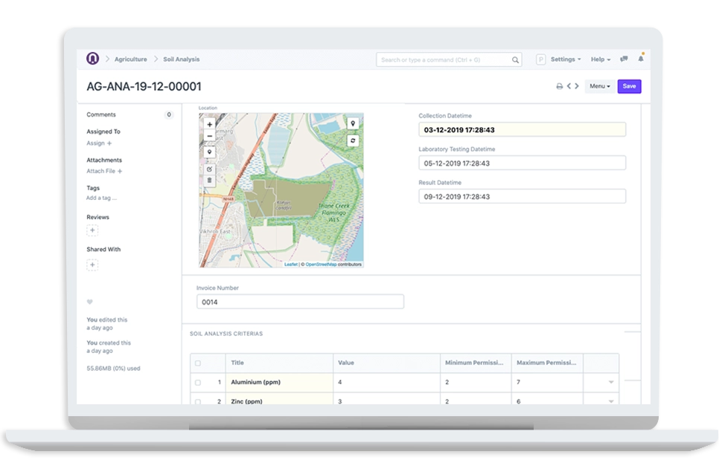Open the Menu dropdown
Screen dimensions: 719x460
tap(600, 86)
